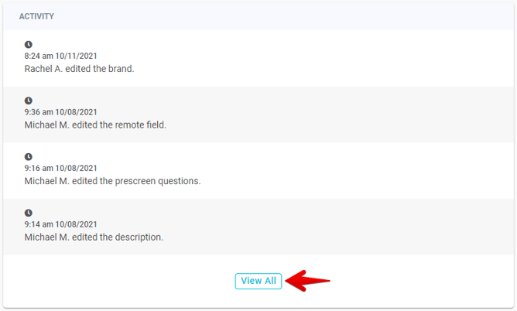Open the View All activity button
This screenshot has width=517, height=311.
(258, 281)
